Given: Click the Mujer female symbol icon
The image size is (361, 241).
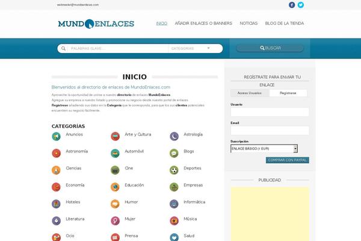Looking at the screenshot, I should [x=115, y=221].
